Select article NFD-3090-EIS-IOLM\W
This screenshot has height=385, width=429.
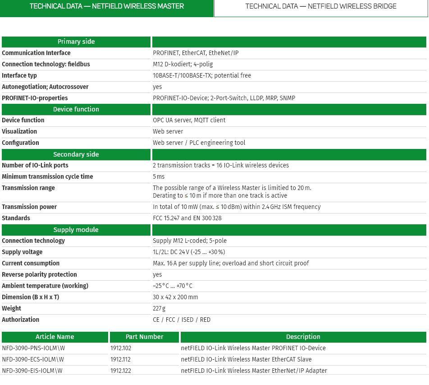[32, 371]
